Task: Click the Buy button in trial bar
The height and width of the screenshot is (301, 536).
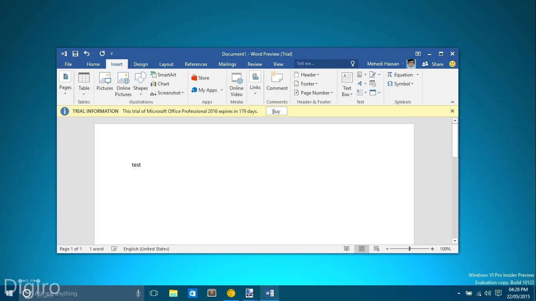Action: point(276,111)
